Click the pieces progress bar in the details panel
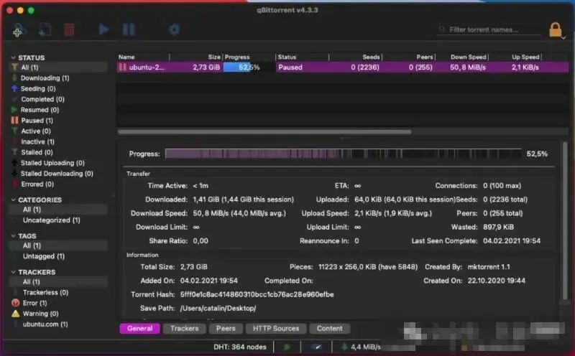This screenshot has width=575, height=356. tap(343, 154)
